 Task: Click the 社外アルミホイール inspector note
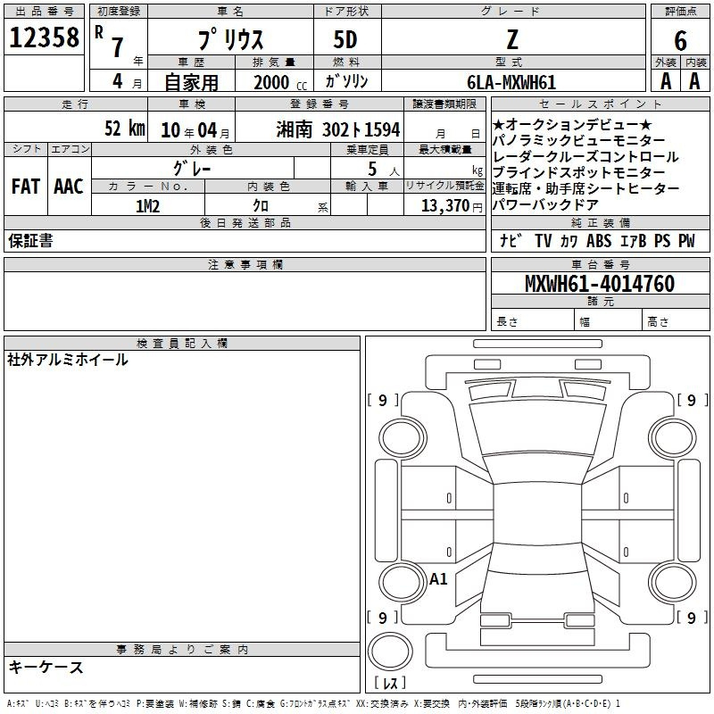click(68, 360)
